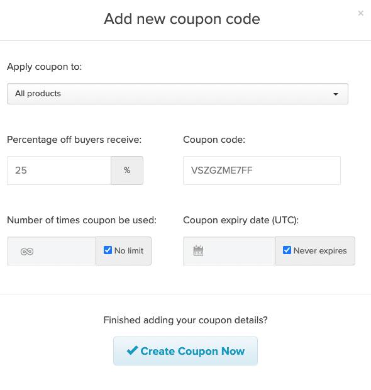Click the caret arrow in the product selector
The image size is (371, 390).
pos(336,94)
